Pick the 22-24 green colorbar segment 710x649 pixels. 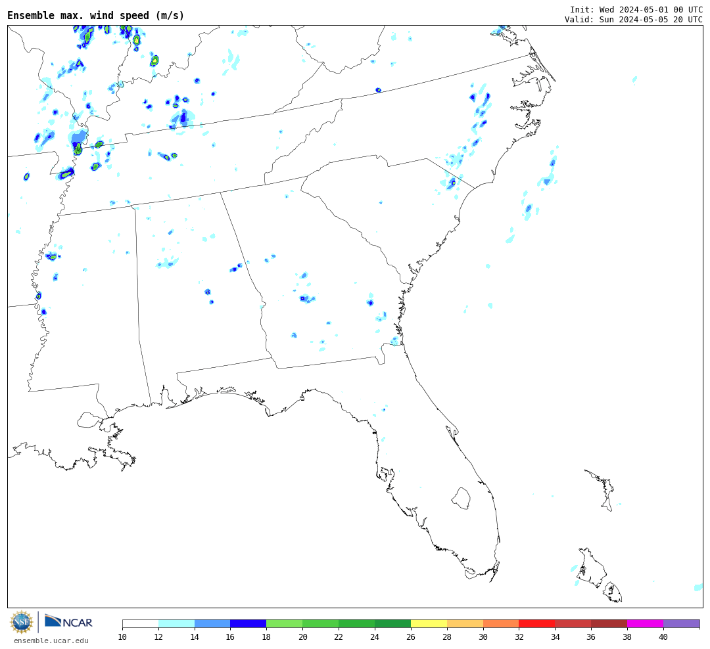pyautogui.click(x=357, y=624)
